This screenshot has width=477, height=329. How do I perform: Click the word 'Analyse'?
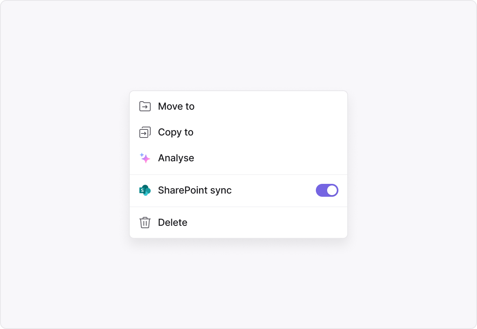(176, 158)
